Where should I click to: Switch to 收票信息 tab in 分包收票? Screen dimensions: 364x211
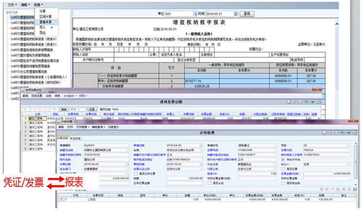coord(63,138)
